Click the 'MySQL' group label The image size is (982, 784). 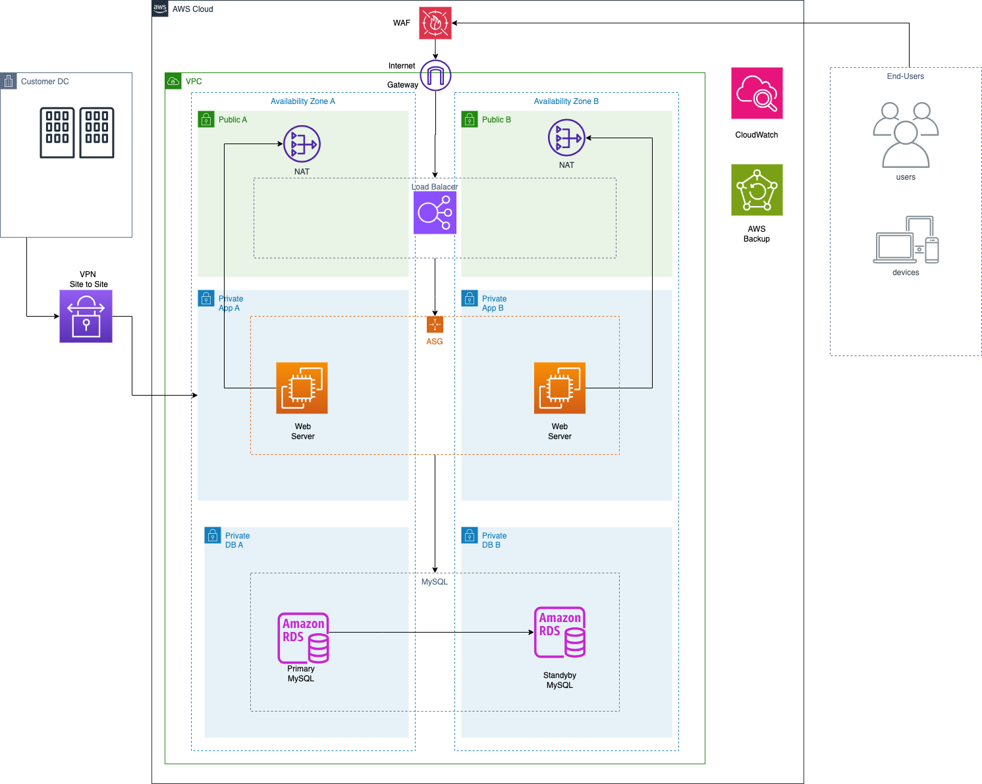435,582
